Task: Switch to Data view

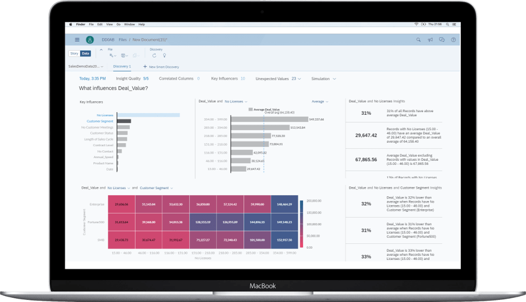Action: (85, 53)
